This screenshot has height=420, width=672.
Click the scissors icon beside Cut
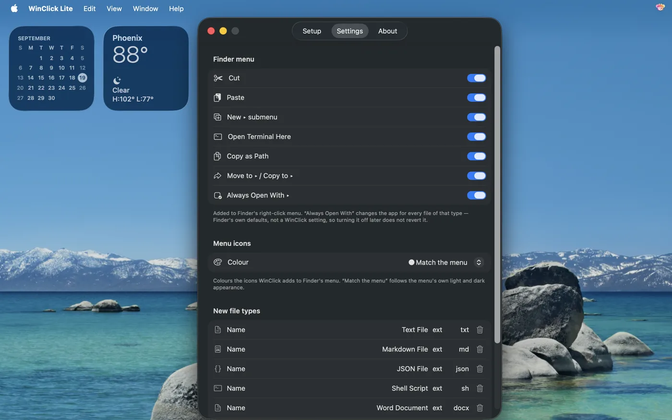218,78
